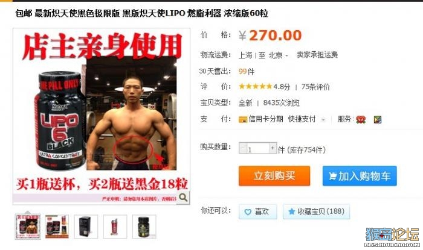The image size is (423, 250).
Task: Click the cart icon in 加入购物车
Action: (x=332, y=176)
